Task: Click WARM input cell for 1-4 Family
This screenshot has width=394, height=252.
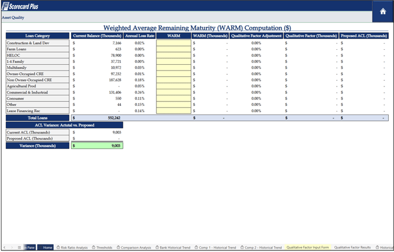Action: pyautogui.click(x=174, y=61)
